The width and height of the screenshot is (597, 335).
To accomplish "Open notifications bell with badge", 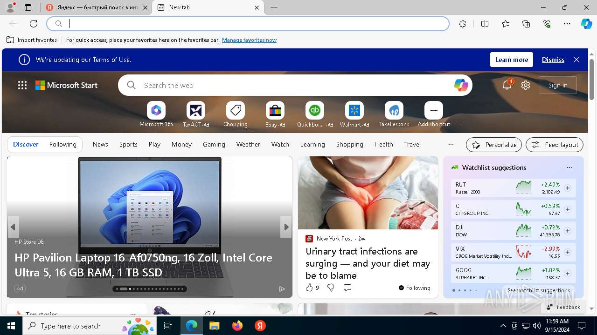I will pyautogui.click(x=507, y=85).
